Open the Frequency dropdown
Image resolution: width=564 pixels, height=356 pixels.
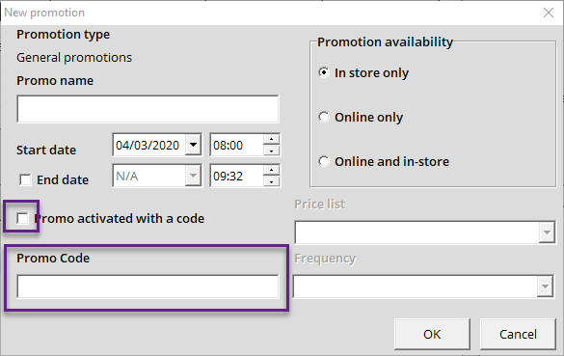point(545,287)
